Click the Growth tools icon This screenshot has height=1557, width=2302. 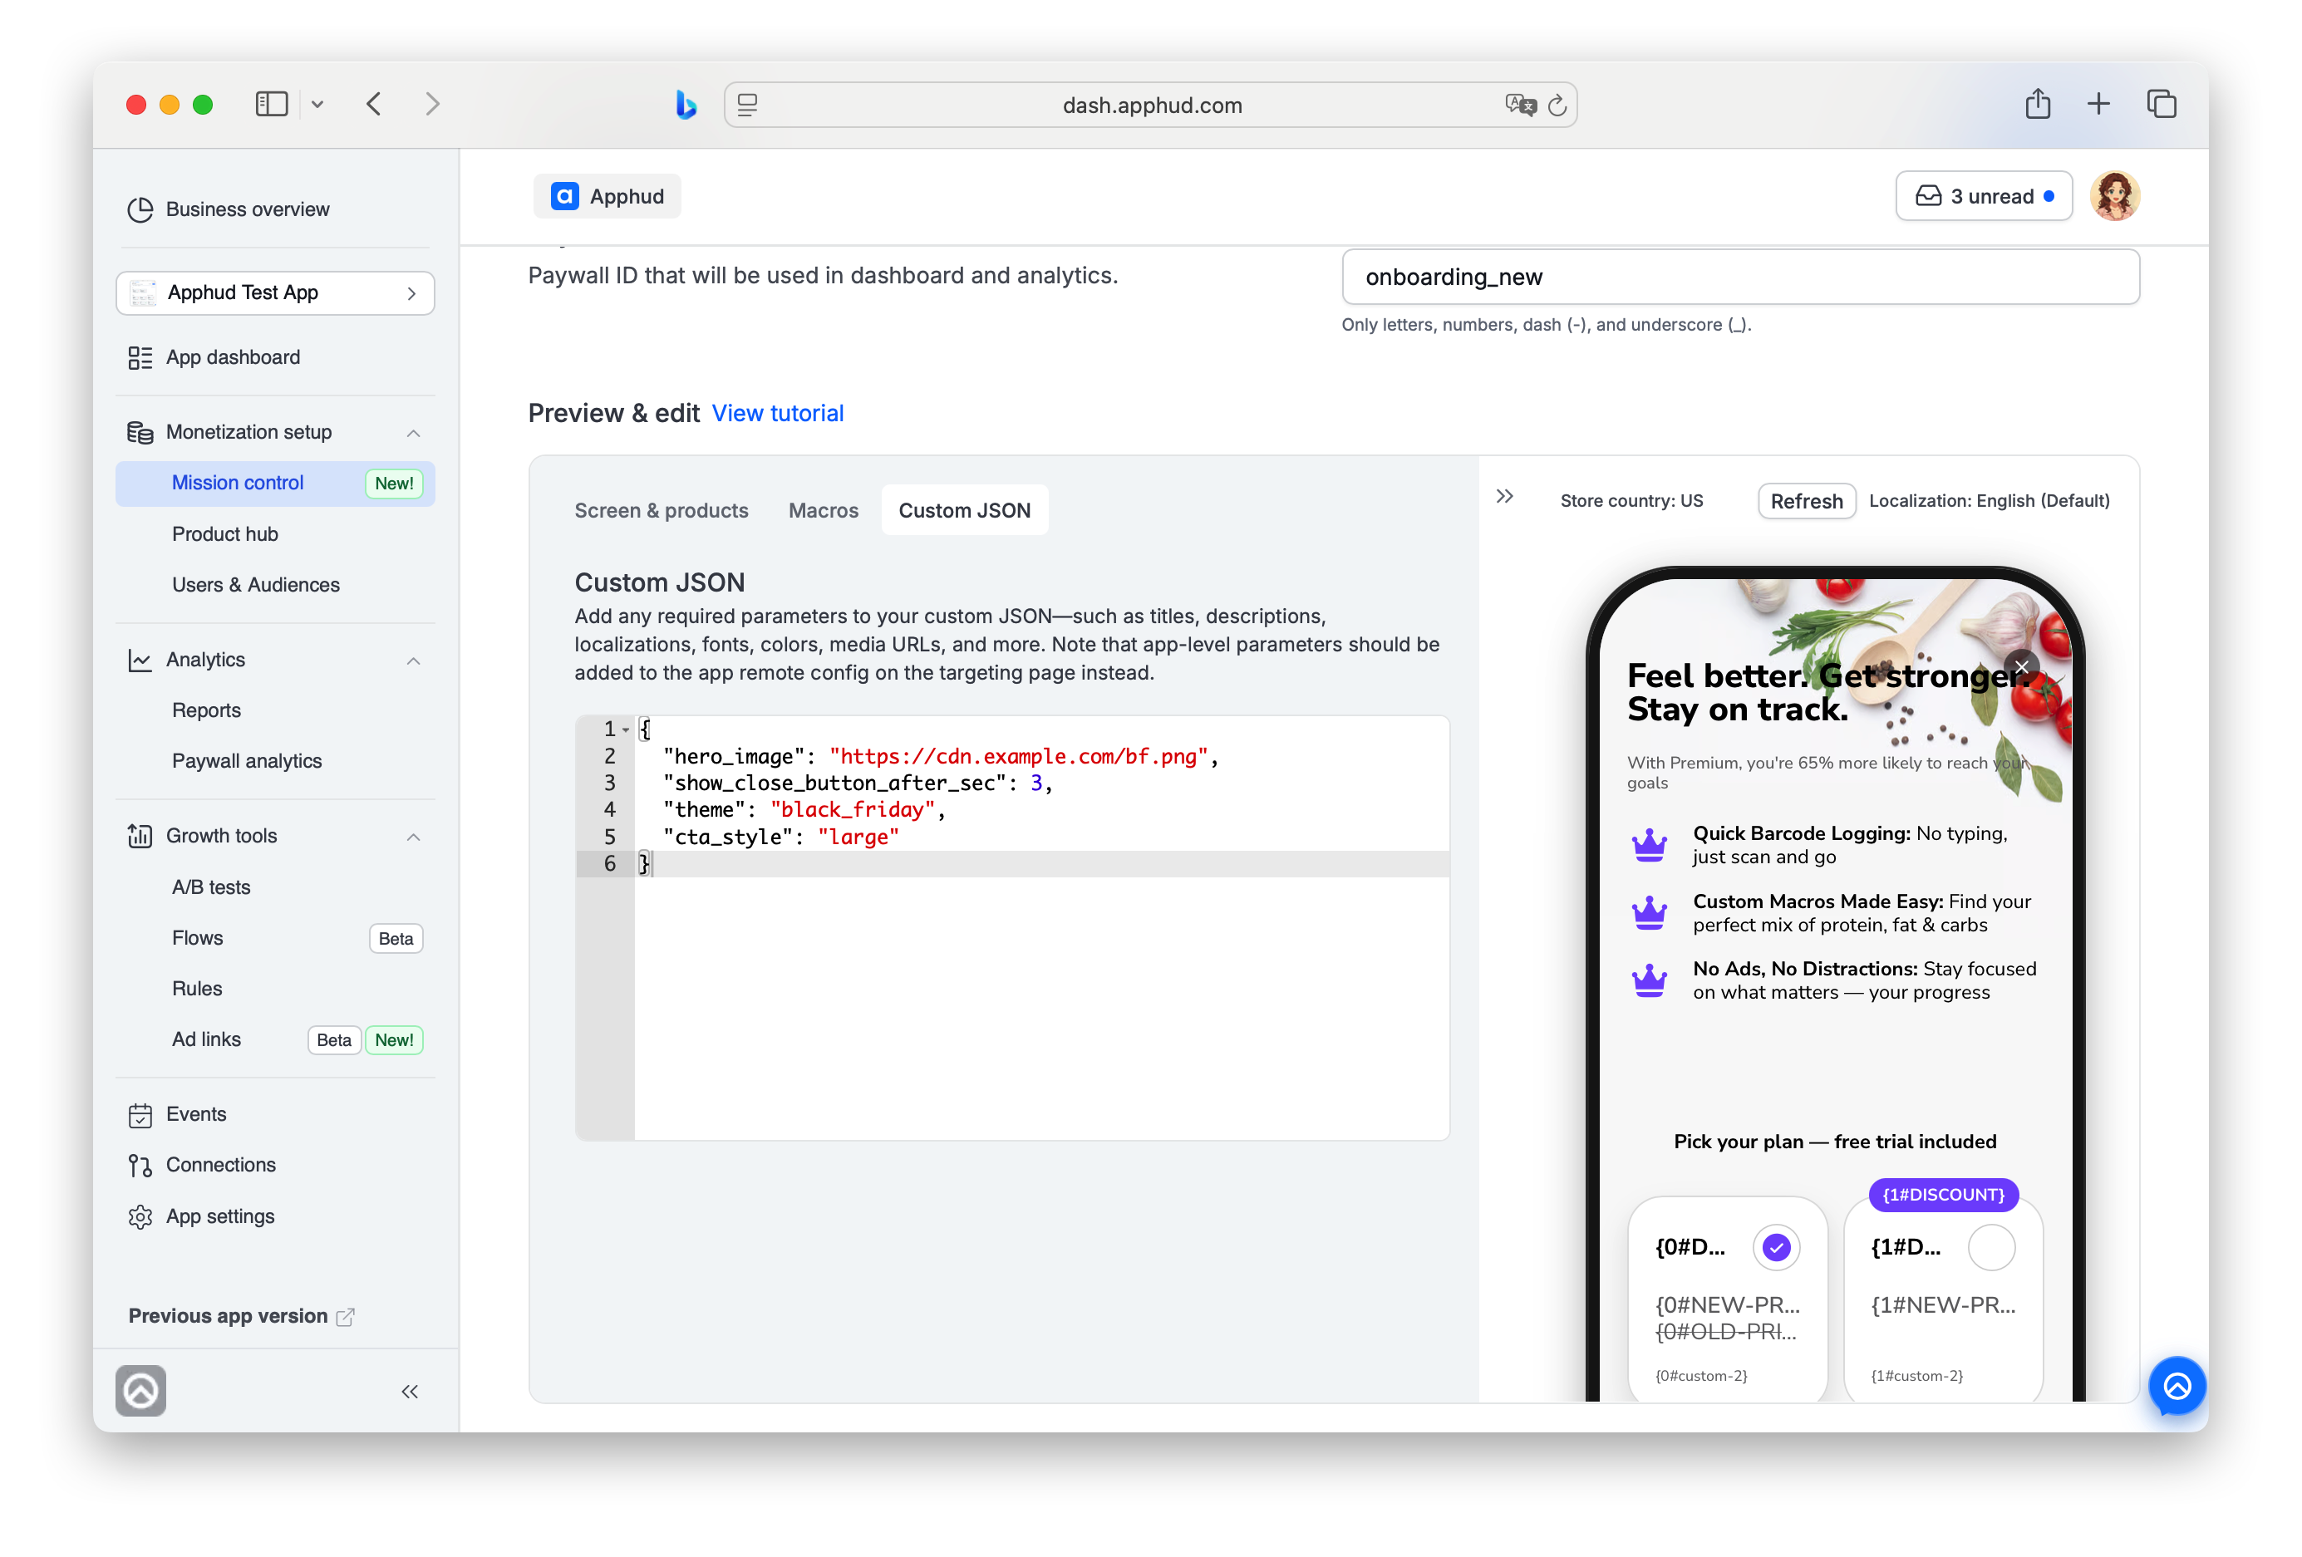140,836
